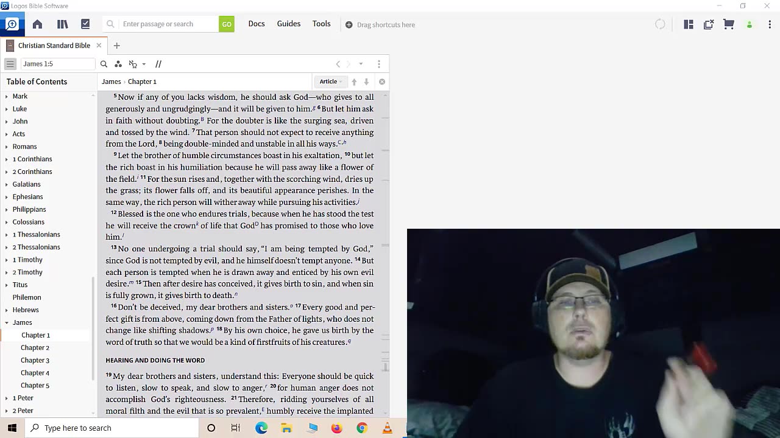Expand Mark in table of contents
The height and width of the screenshot is (438, 780).
7,96
